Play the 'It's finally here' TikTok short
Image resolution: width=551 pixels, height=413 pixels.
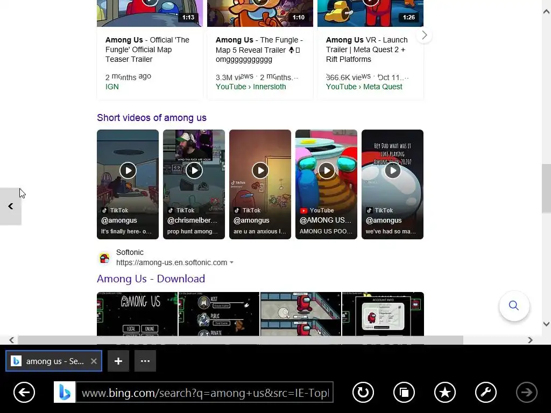pos(128,184)
